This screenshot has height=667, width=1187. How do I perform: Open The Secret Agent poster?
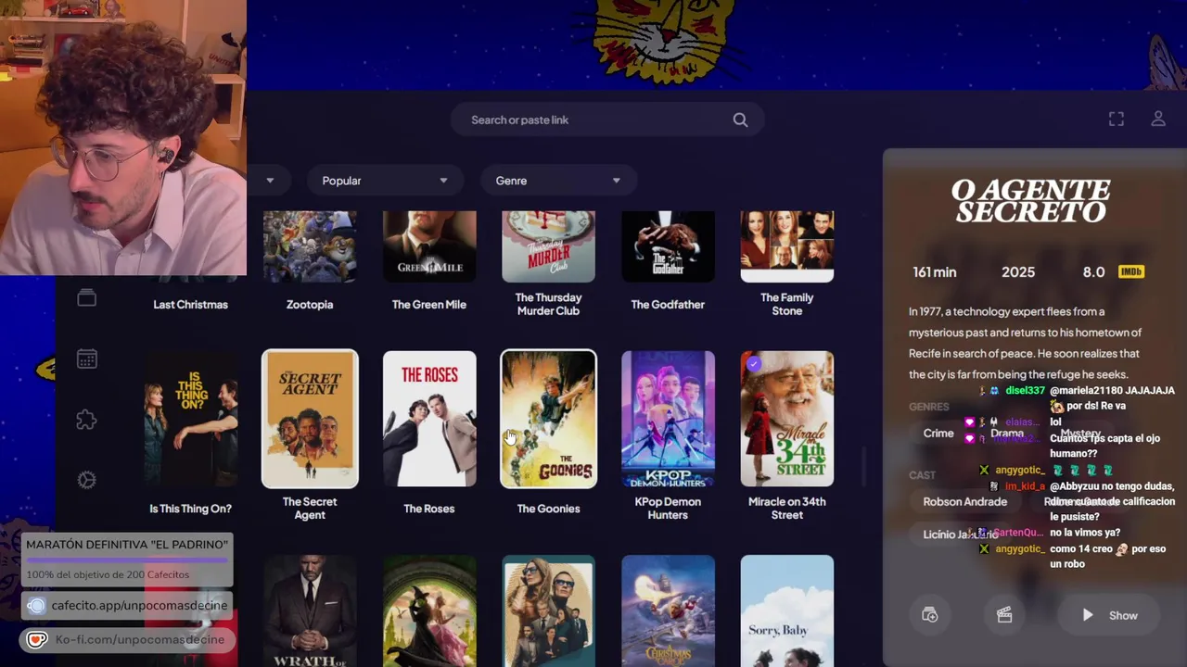click(310, 419)
